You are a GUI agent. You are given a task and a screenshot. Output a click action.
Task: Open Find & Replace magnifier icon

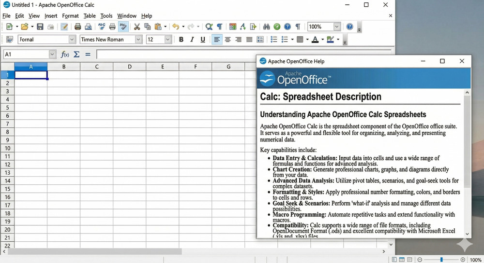pos(209,27)
